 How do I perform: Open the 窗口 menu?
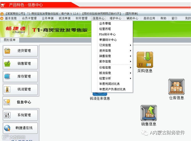coord(174,18)
